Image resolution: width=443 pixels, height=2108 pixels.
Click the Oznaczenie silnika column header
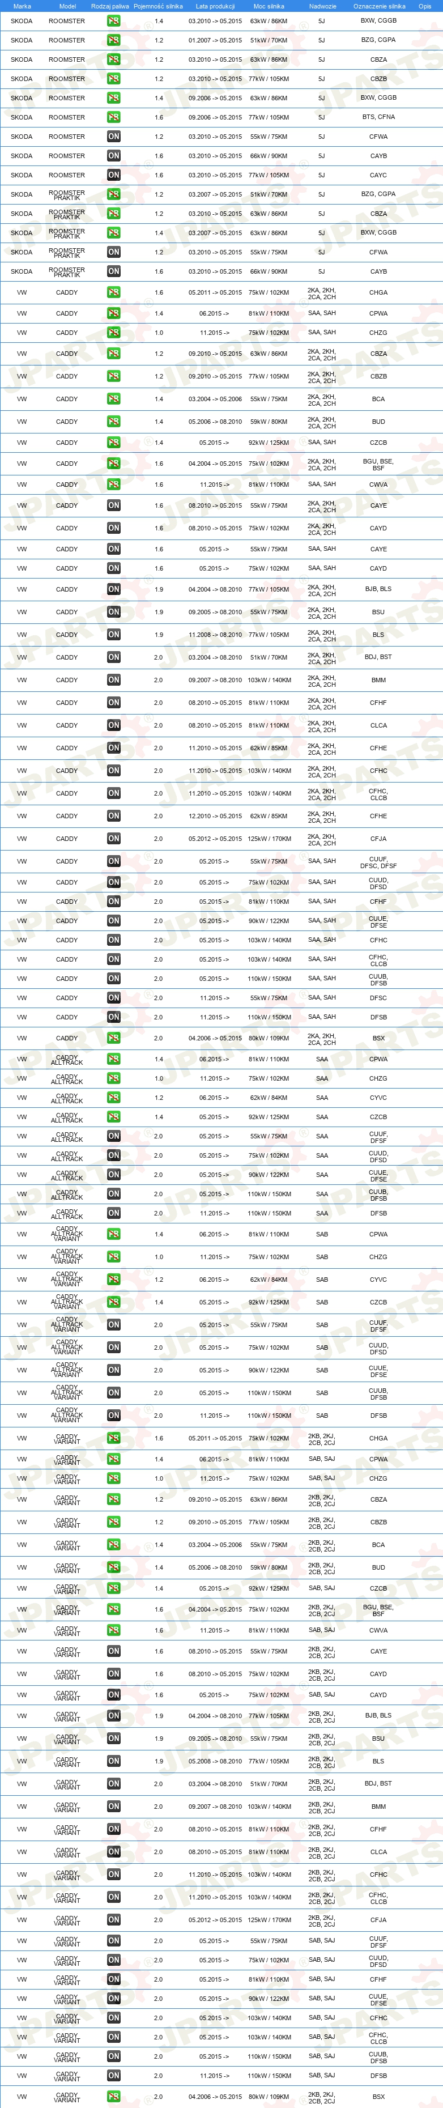378,6
